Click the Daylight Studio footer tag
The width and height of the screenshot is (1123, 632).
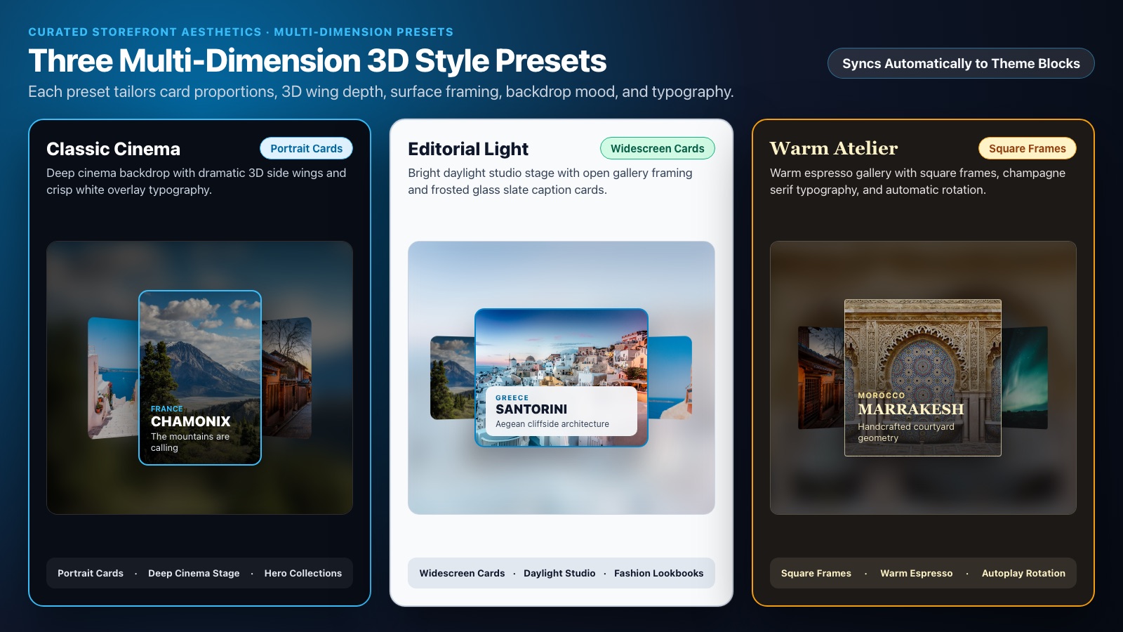coord(559,573)
